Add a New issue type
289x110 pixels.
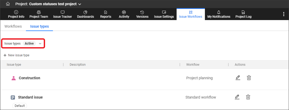coord(17,55)
